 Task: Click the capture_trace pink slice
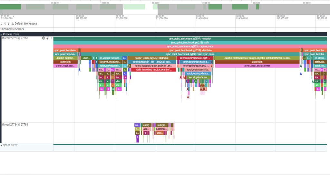(x=190, y=46)
